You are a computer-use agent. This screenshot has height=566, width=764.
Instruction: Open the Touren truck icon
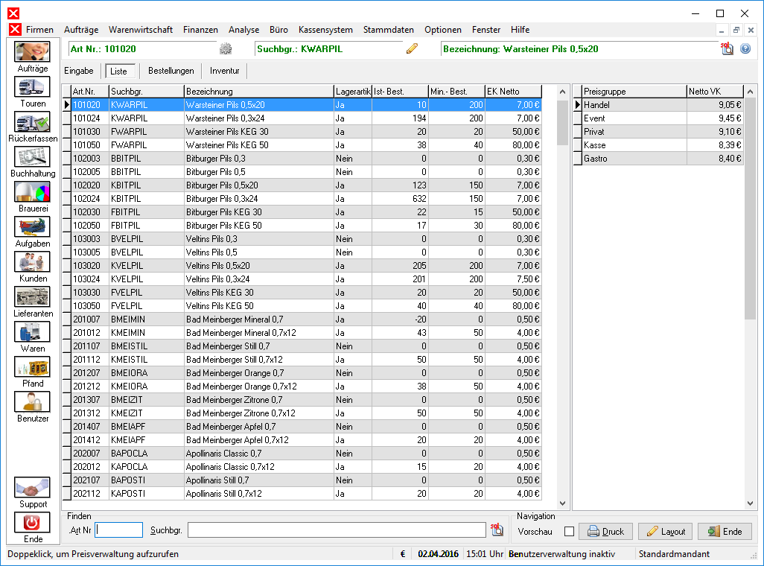coord(32,87)
